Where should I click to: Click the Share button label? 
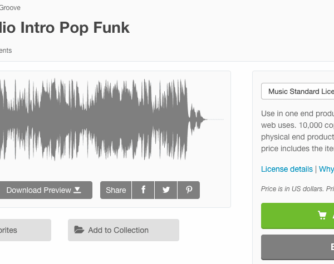116,190
